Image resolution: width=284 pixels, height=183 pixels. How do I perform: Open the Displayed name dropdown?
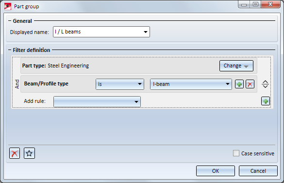click(145, 32)
